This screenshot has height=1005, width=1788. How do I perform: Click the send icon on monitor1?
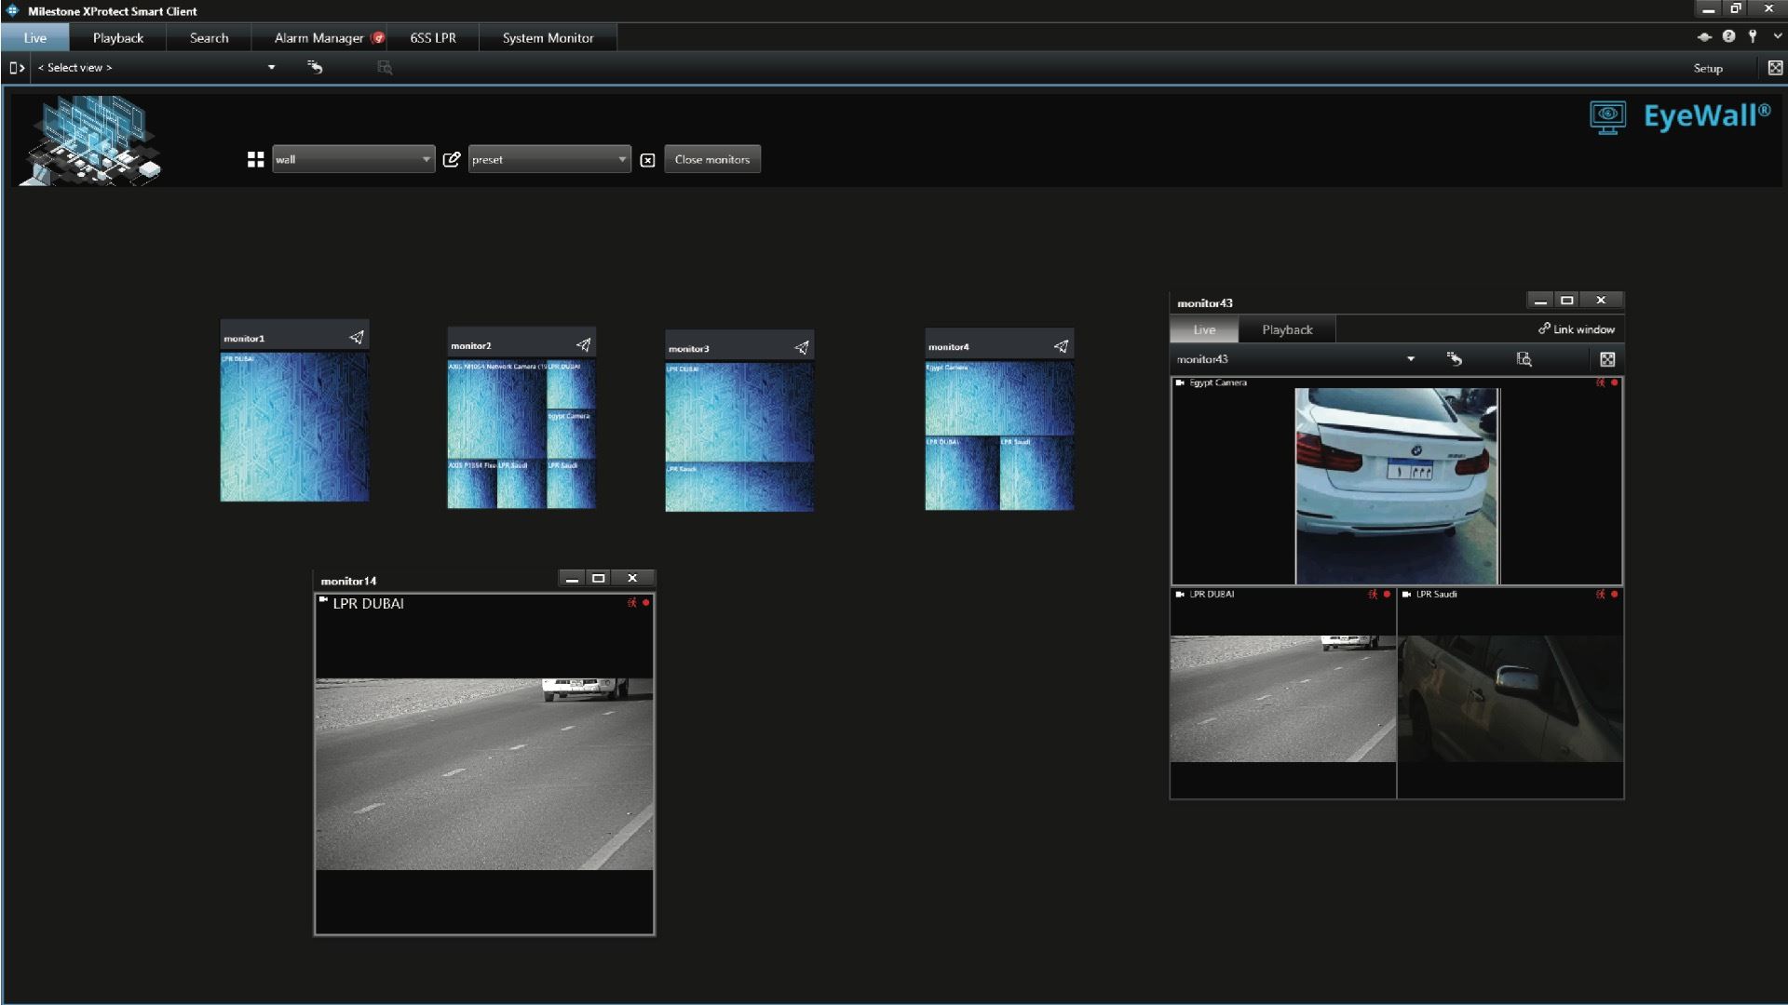point(356,337)
